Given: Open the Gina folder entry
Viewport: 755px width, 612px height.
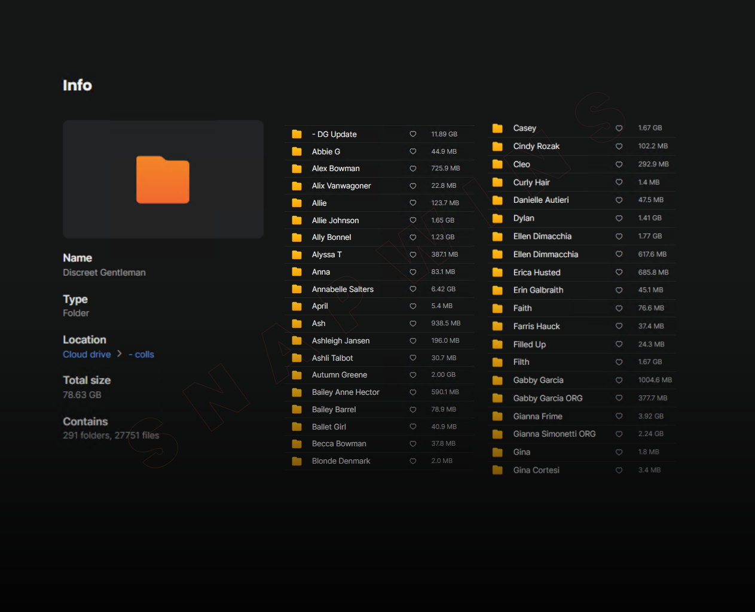Looking at the screenshot, I should point(521,452).
